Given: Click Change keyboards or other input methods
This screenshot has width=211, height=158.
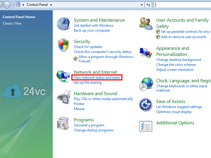Looking at the screenshot, I should (x=182, y=88).
